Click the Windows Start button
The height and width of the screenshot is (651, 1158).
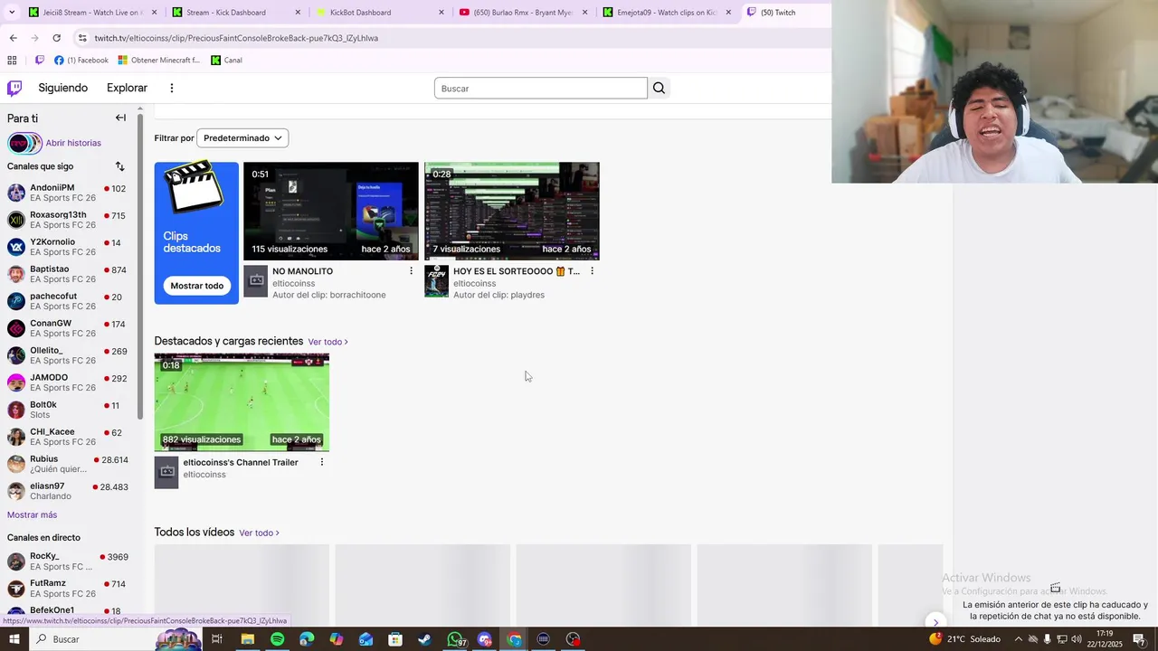click(14, 639)
